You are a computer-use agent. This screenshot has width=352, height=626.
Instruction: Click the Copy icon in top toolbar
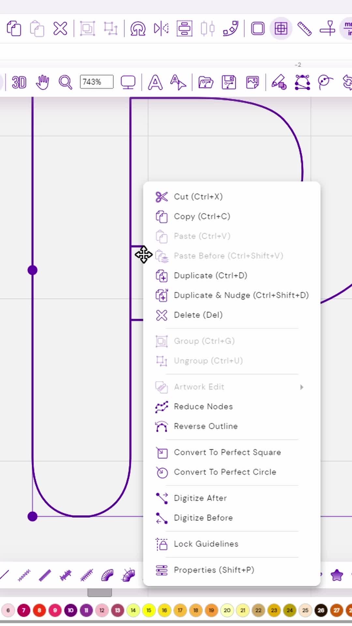[14, 29]
